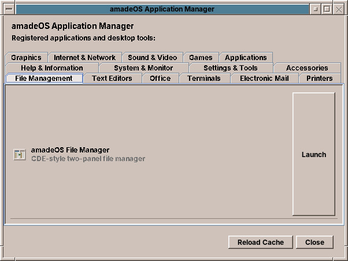
Task: Switch to the Text Editors tab
Action: (x=112, y=79)
